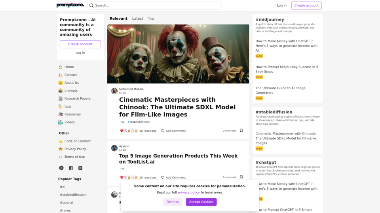This screenshot has height=213, width=380.
Task: Click reaction emojis on Top 5 Image post
Action: (129, 177)
